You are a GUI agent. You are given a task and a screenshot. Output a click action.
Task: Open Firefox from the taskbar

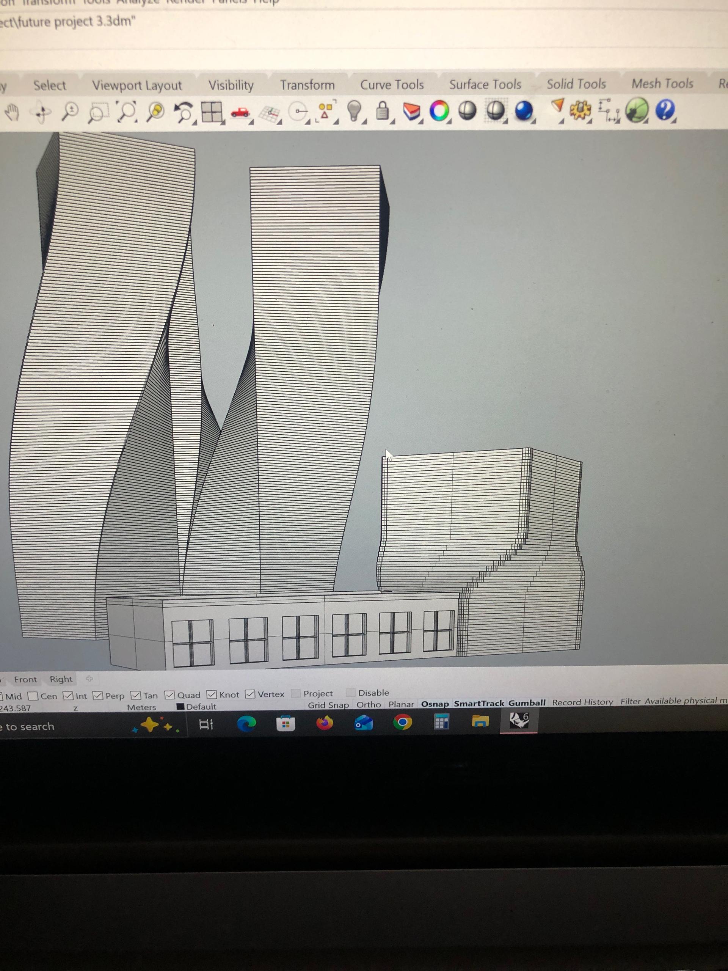point(324,723)
